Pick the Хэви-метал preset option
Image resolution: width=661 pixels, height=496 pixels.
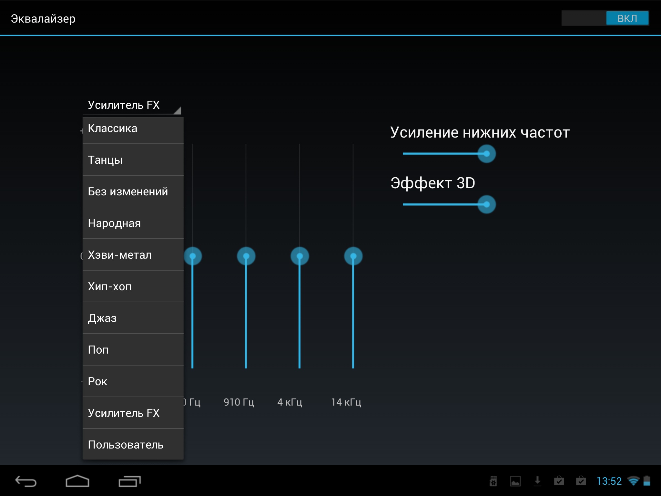point(133,255)
